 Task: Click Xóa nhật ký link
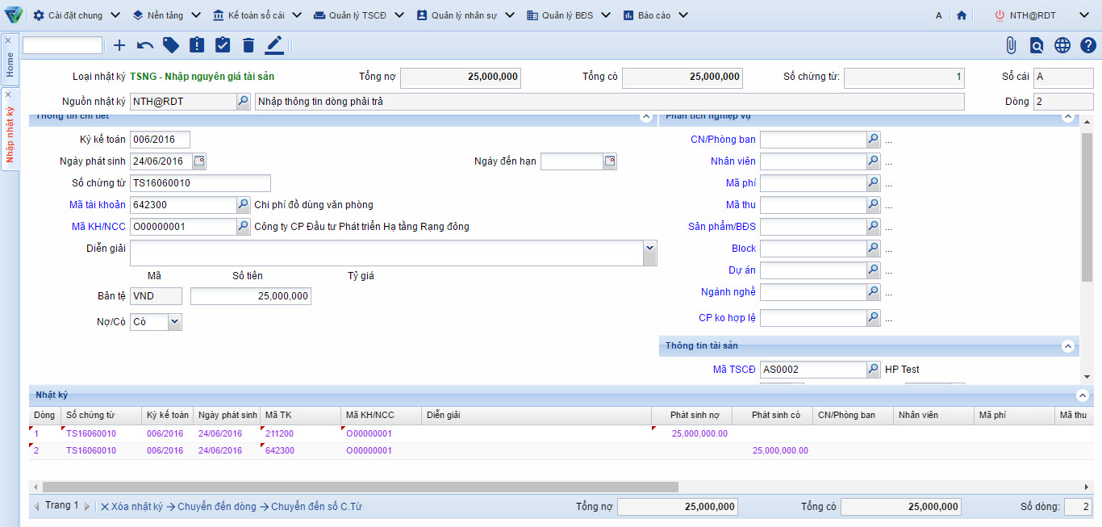132,507
